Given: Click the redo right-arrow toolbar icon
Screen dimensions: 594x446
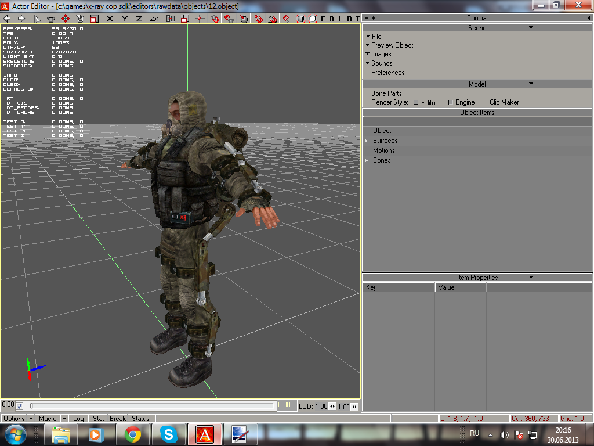Looking at the screenshot, I should point(21,18).
